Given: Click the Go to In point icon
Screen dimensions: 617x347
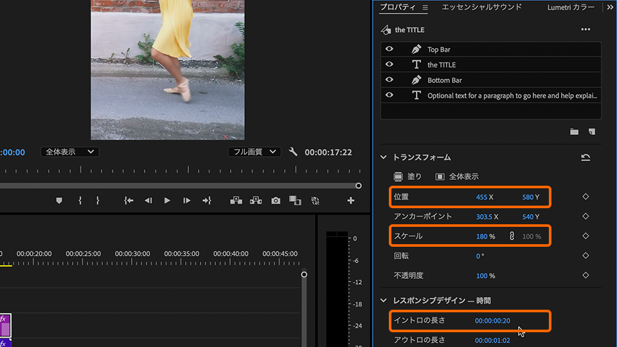Looking at the screenshot, I should tap(129, 200).
